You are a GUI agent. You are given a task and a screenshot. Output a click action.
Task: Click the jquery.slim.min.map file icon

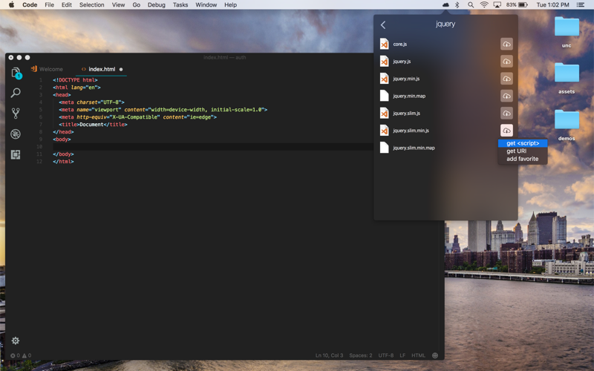pos(384,148)
